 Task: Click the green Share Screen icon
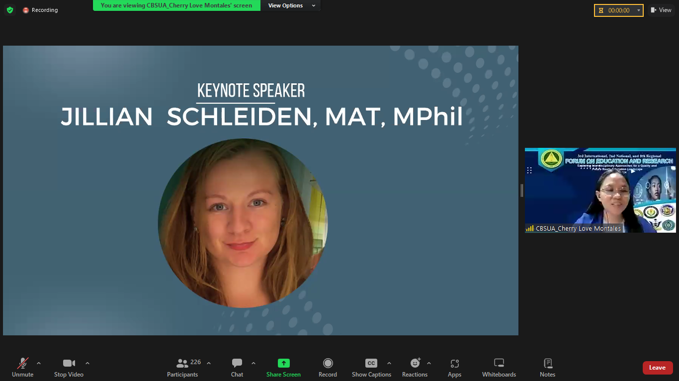pos(283,363)
